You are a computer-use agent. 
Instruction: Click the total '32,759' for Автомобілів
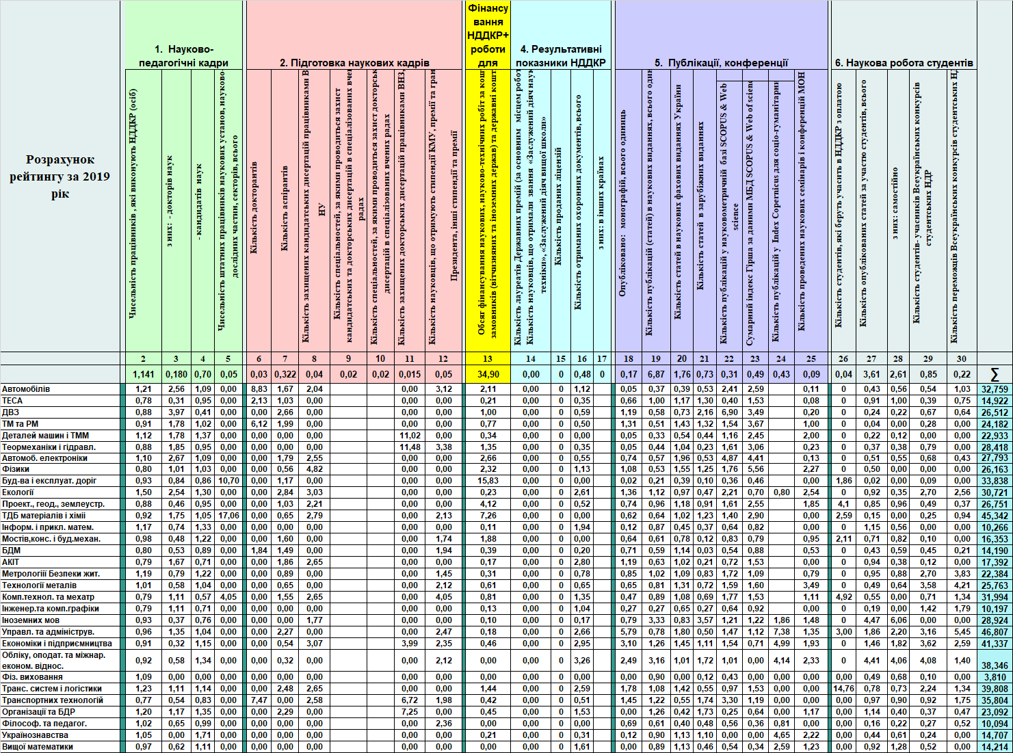(995, 389)
